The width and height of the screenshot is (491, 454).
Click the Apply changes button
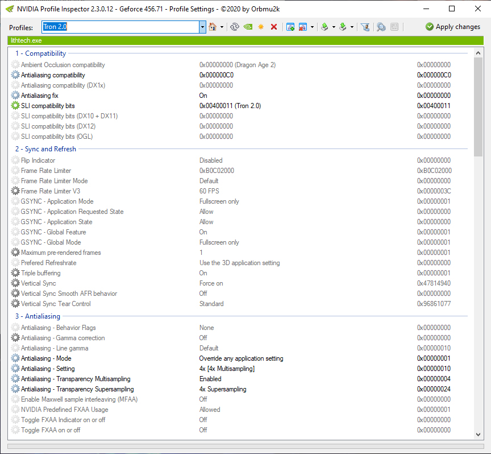point(453,27)
